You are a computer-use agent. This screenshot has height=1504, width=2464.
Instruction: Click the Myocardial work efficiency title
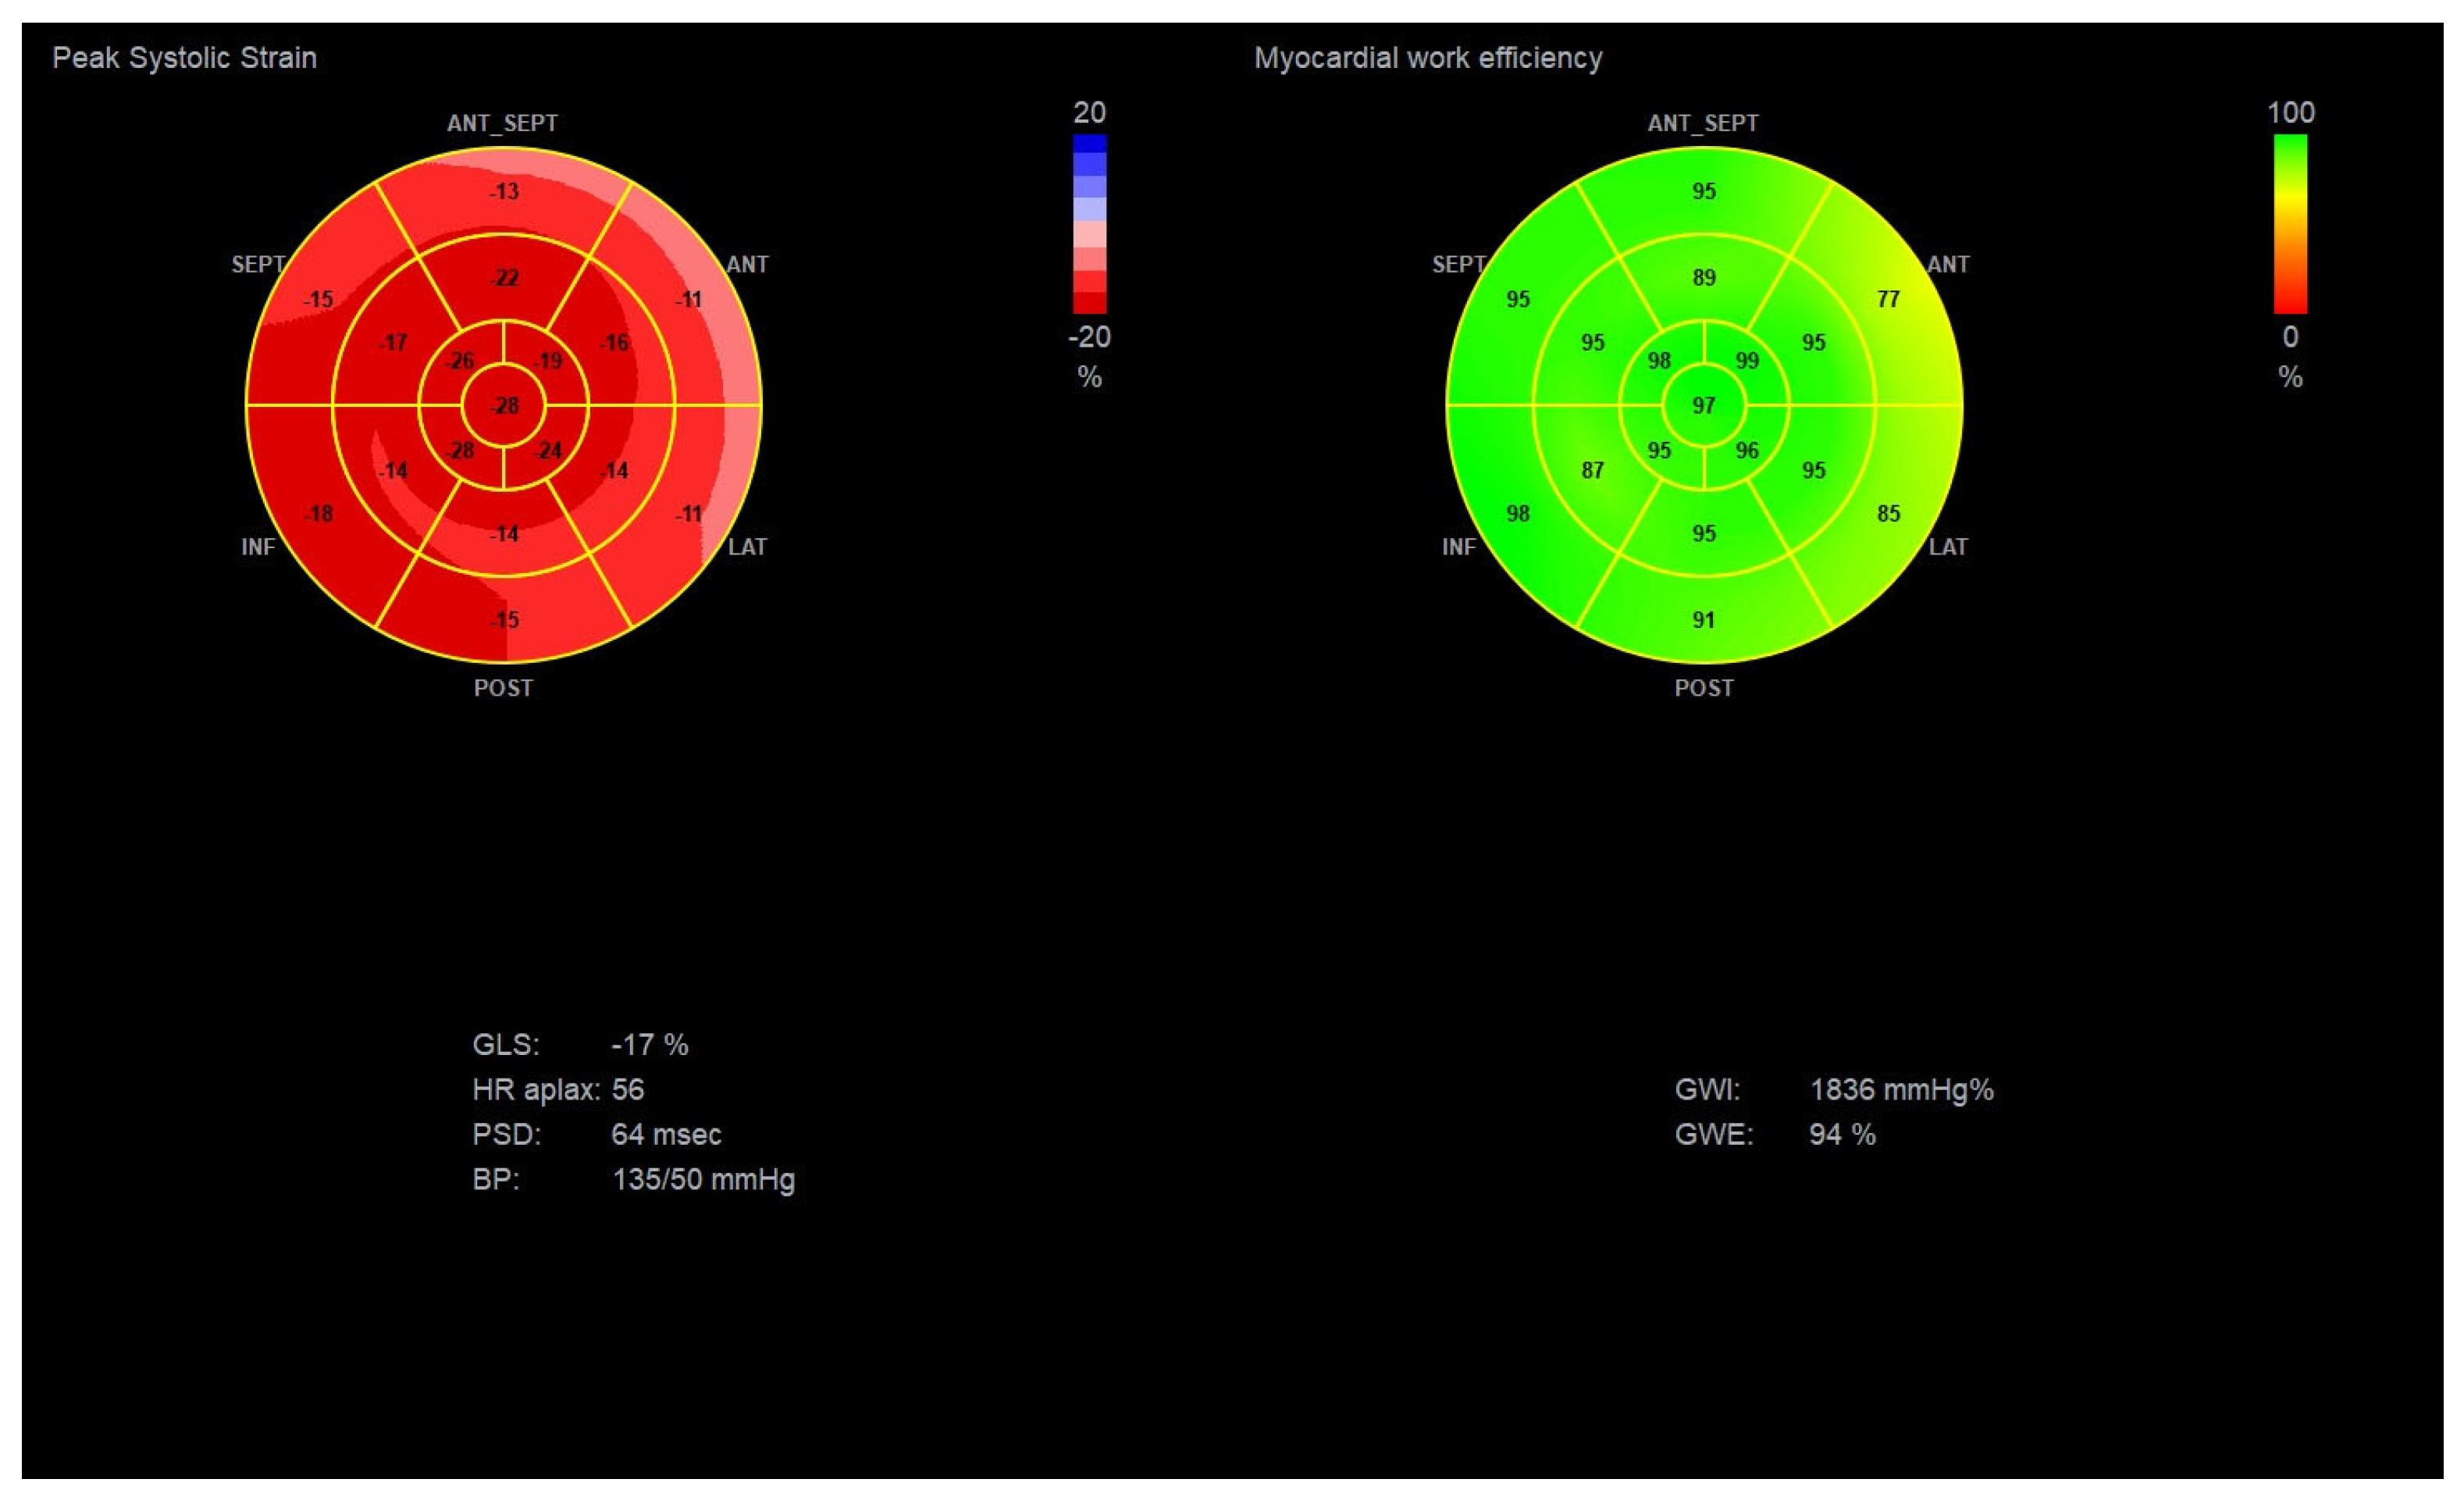pyautogui.click(x=1428, y=58)
